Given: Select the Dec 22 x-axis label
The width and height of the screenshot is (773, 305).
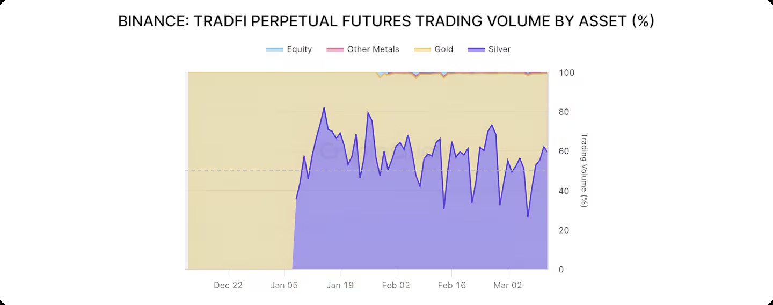Looking at the screenshot, I should pos(228,285).
